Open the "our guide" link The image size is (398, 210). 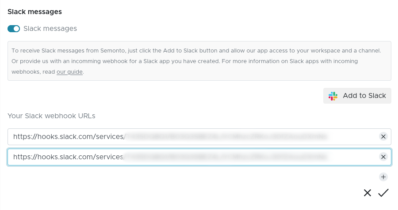pyautogui.click(x=69, y=71)
